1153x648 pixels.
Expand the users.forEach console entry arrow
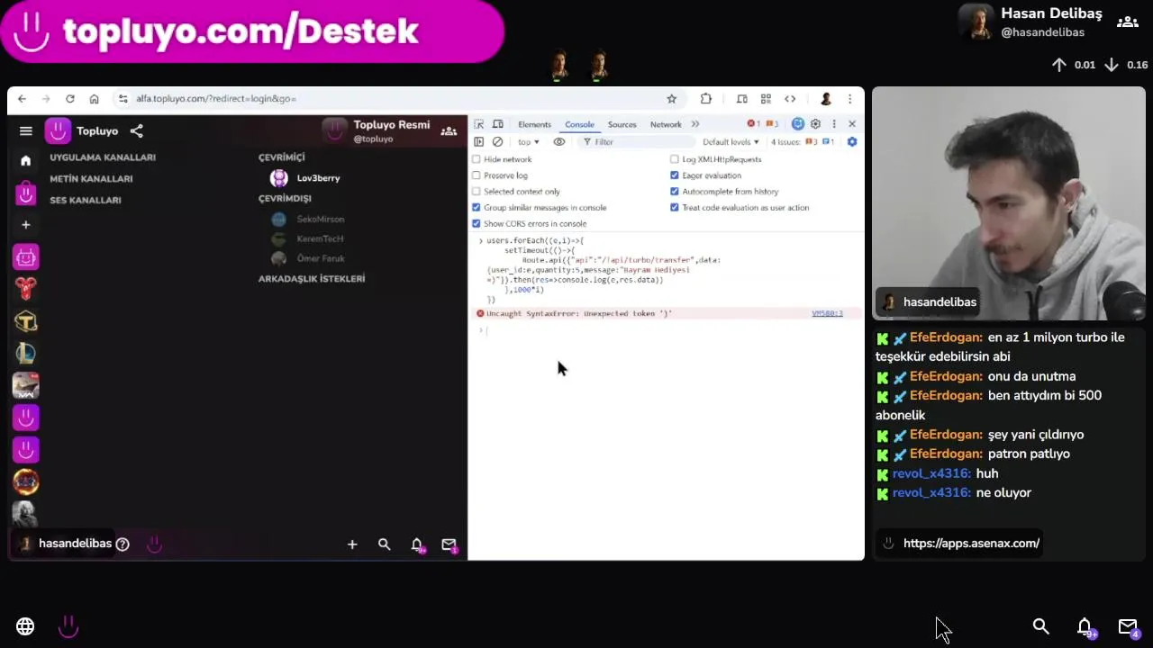click(x=481, y=241)
